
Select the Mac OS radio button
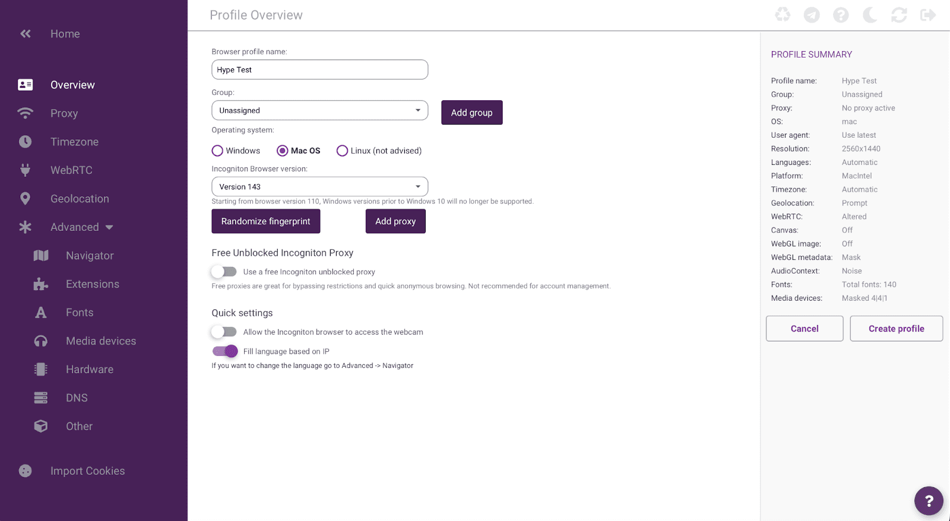click(283, 151)
